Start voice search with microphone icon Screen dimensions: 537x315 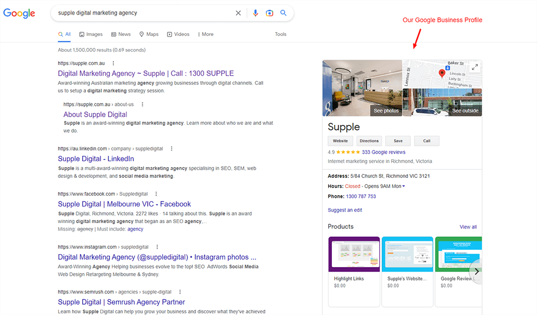tap(255, 13)
